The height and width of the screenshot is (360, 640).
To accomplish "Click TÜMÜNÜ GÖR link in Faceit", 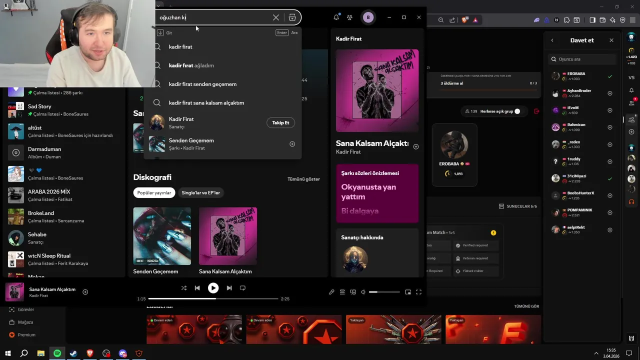I will (526, 306).
